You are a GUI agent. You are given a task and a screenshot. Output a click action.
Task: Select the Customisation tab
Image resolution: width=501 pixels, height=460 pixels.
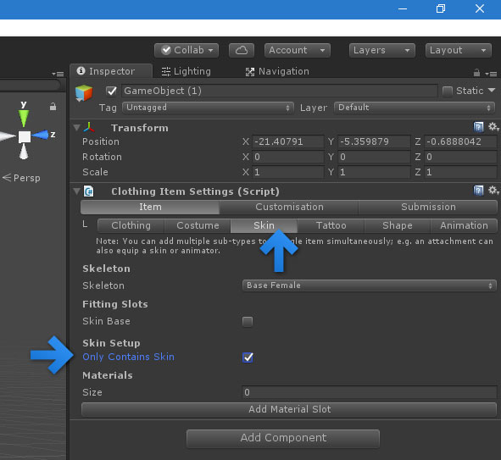289,208
